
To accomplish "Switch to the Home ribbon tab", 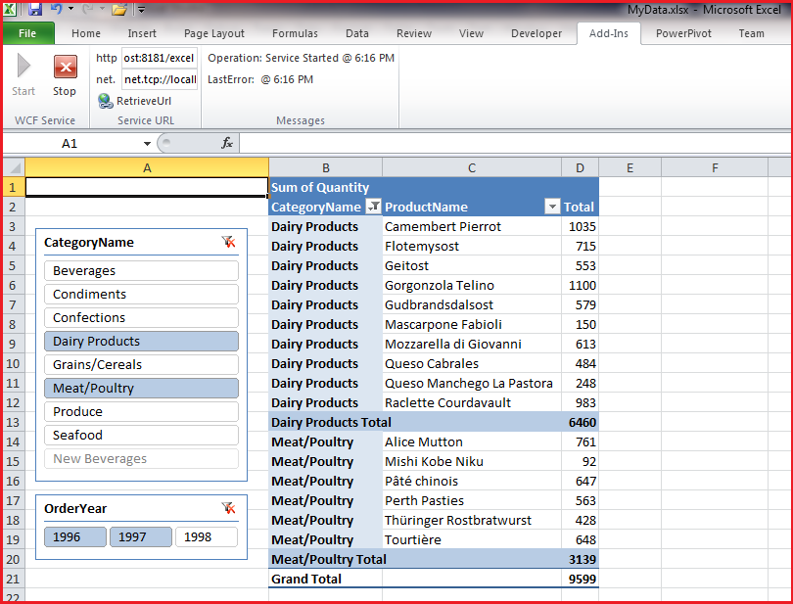I will [86, 33].
